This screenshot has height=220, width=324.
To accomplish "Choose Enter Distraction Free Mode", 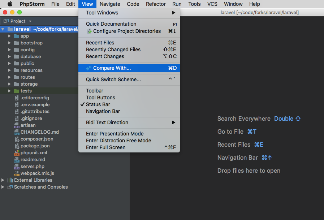I will (x=129, y=141).
